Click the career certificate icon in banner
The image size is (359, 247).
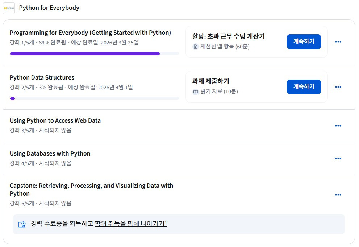pyautogui.click(x=22, y=224)
